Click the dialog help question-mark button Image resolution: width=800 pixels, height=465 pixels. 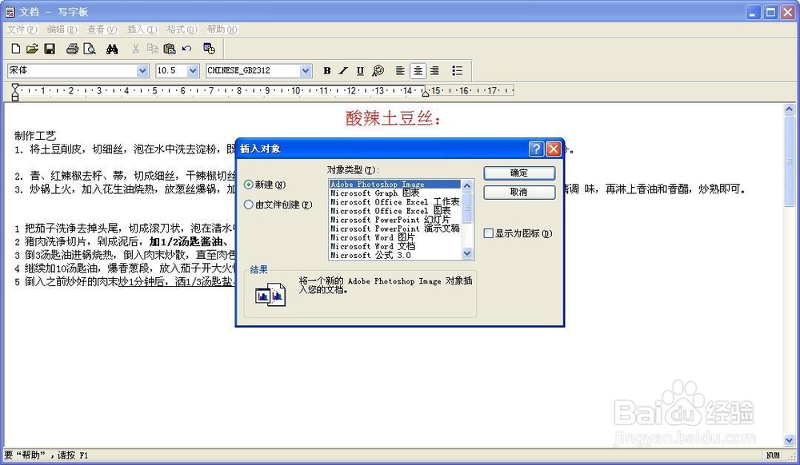pos(536,149)
